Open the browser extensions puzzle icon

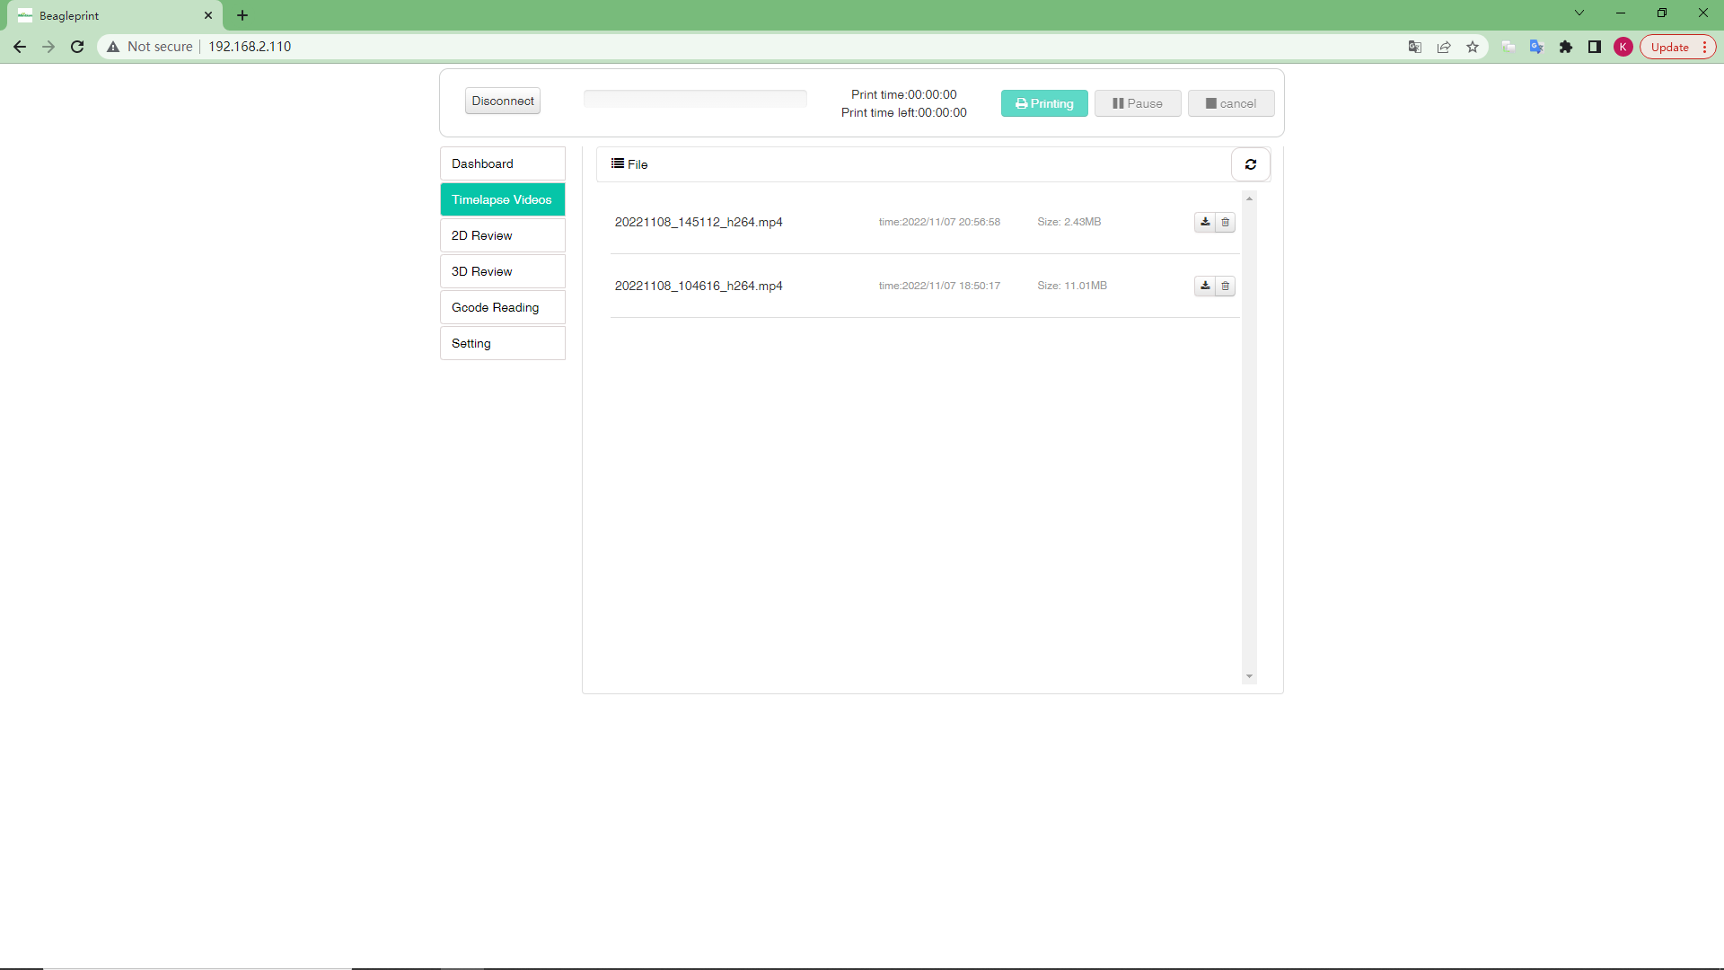pos(1566,47)
